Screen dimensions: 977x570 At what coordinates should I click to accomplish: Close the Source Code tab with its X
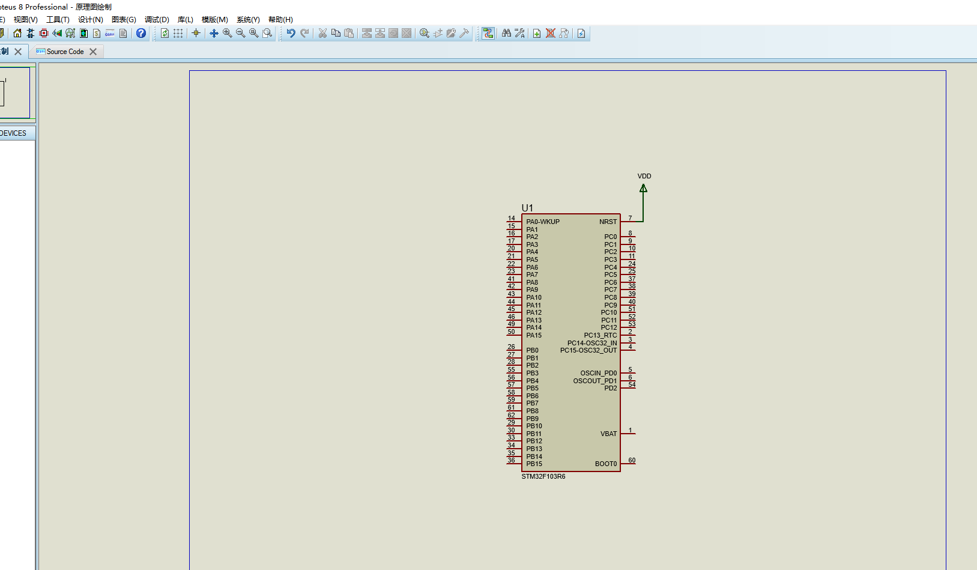pyautogui.click(x=93, y=52)
